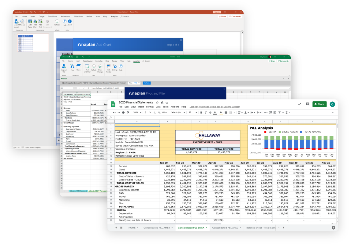Screen dimensions: 351x244
Task: Open Add-ons menu in Google Sheets
Action: 175,107
